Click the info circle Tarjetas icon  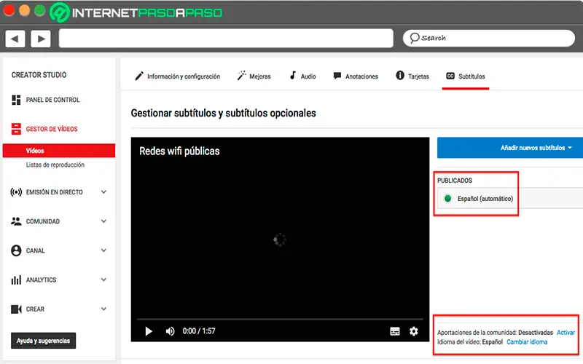pyautogui.click(x=400, y=76)
